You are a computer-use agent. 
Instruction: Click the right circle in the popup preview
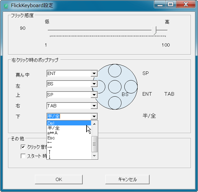coord(131,87)
